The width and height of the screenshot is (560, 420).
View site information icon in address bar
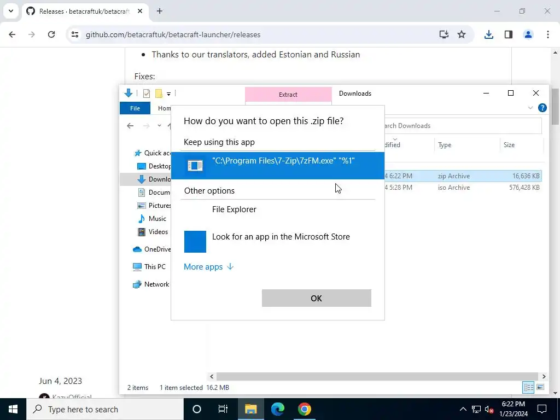click(x=74, y=34)
